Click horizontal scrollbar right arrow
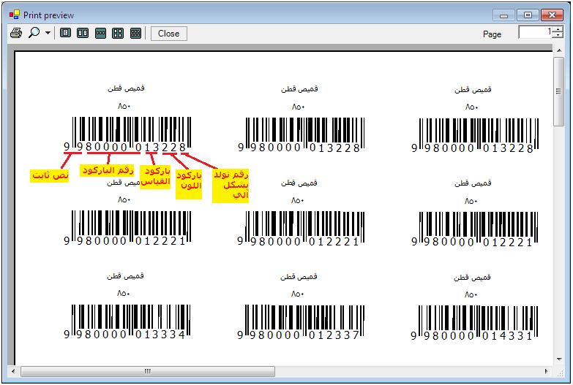 pos(547,372)
